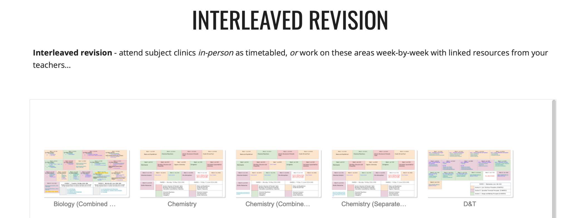Click the 'INTERLEAVED REVISION' page heading
Viewport: 570px width, 218px height.
290,20
